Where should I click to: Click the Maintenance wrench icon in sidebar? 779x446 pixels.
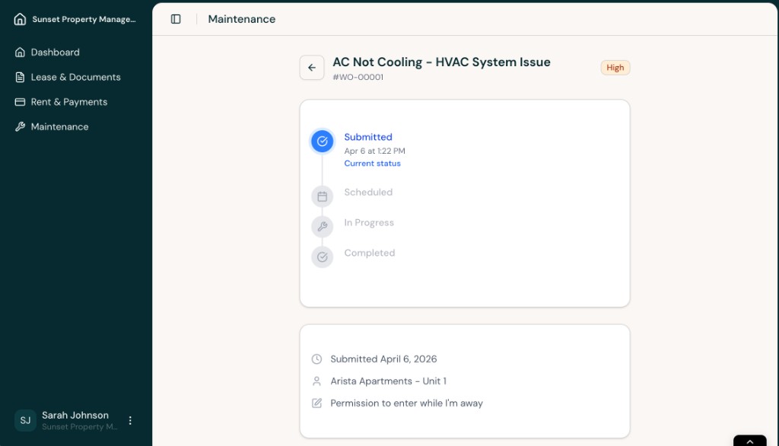(x=18, y=126)
